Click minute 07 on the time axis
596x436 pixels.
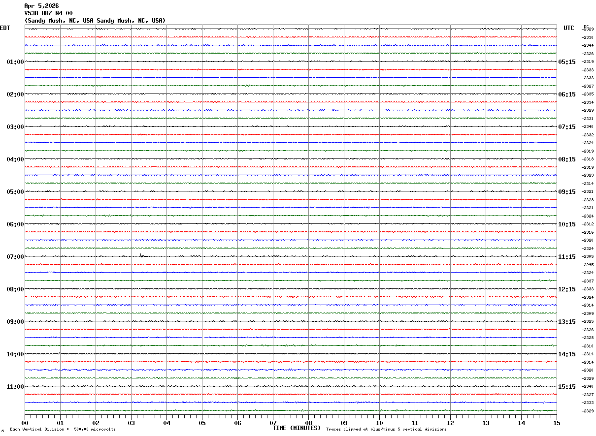coord(273,423)
